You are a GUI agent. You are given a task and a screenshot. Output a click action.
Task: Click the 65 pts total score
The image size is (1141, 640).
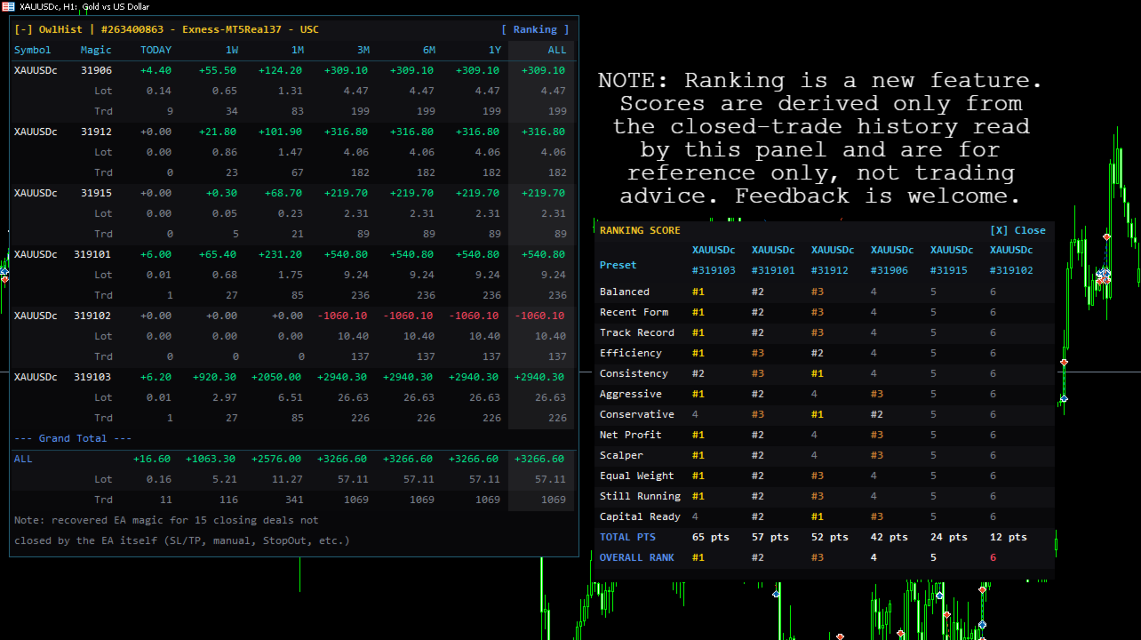711,537
